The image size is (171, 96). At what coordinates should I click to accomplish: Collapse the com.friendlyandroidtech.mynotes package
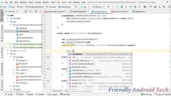coord(11,25)
